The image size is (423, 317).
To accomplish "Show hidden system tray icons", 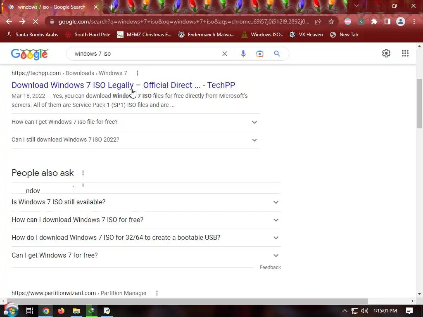I will tap(345, 311).
